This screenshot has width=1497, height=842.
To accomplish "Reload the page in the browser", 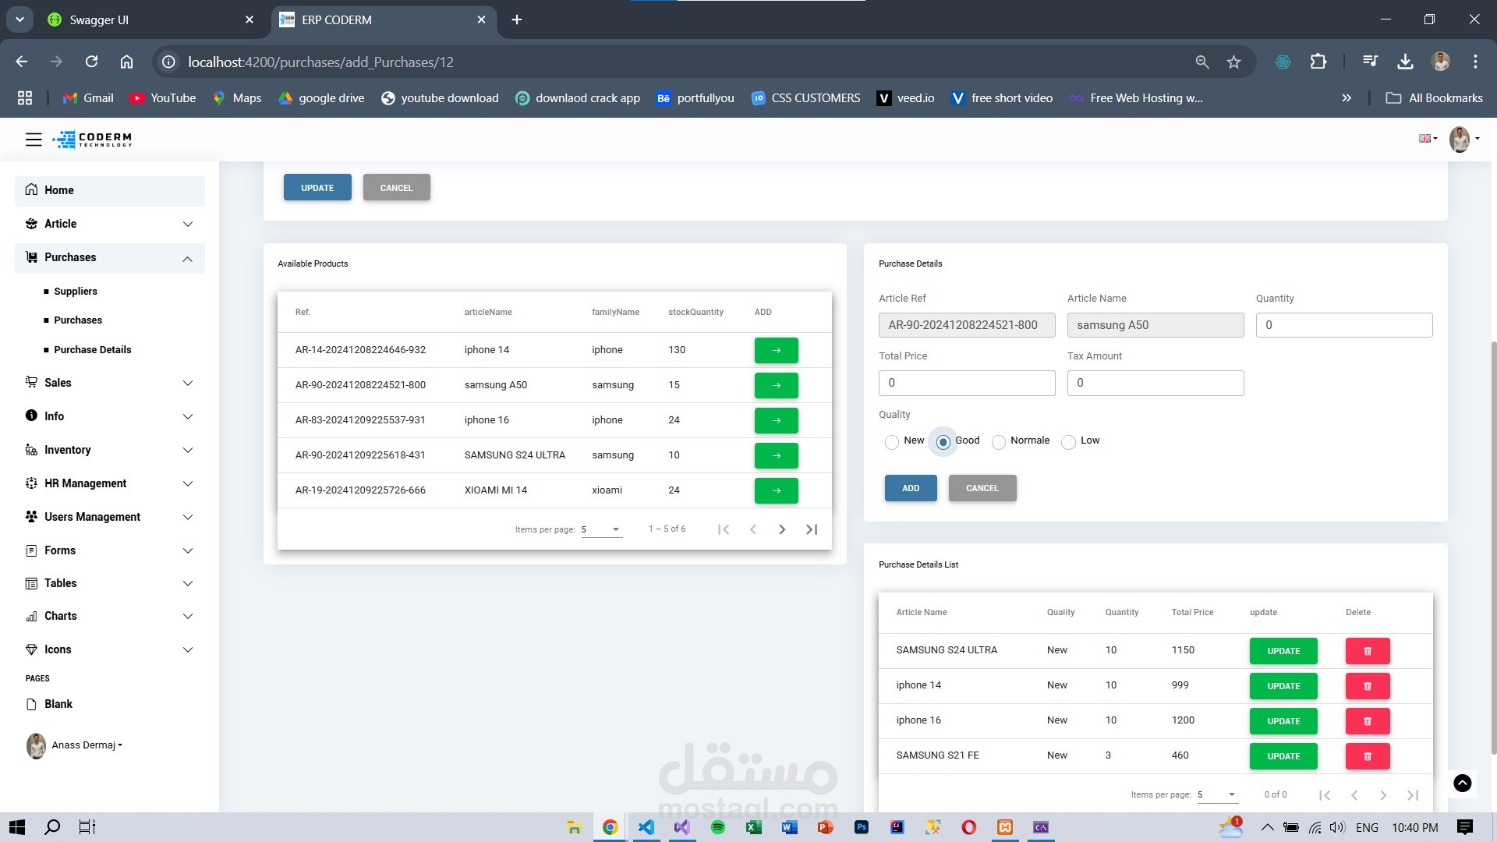I will [91, 62].
